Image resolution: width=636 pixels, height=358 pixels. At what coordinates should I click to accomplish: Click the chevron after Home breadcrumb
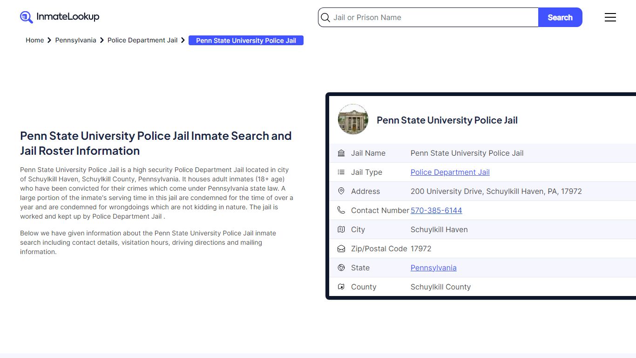(49, 40)
